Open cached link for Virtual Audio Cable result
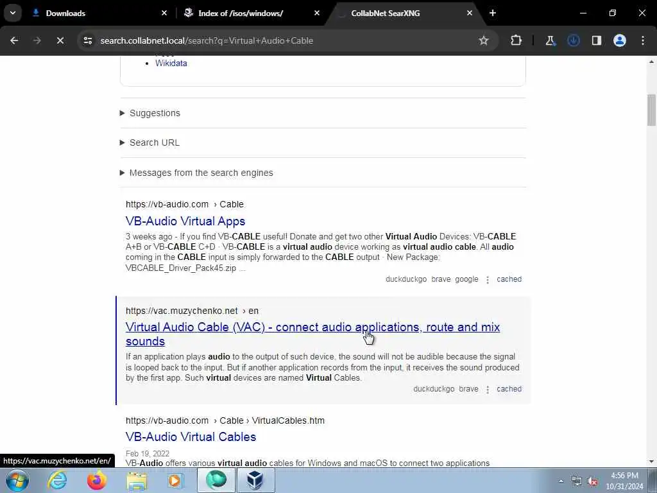This screenshot has height=493, width=657. 509,389
